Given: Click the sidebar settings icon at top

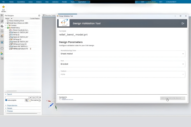Looking at the screenshot, I should pyautogui.click(x=2, y=16).
